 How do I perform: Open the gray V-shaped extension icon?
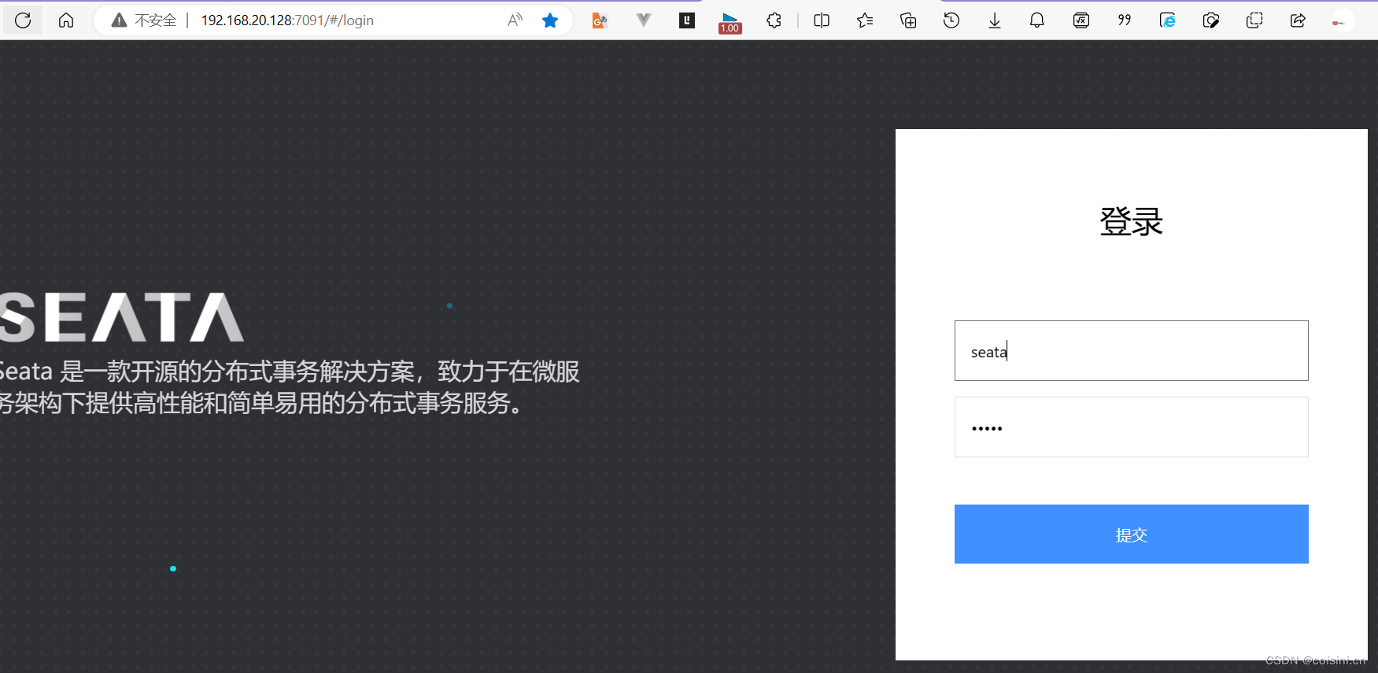coord(644,20)
